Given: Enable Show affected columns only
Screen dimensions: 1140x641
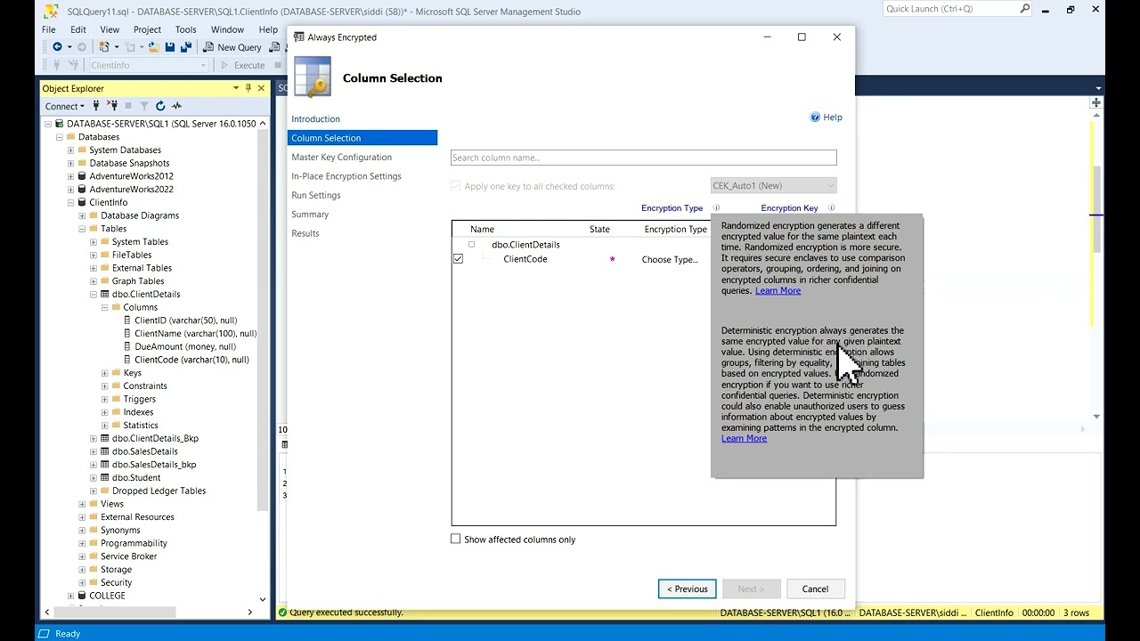Looking at the screenshot, I should click(x=456, y=539).
